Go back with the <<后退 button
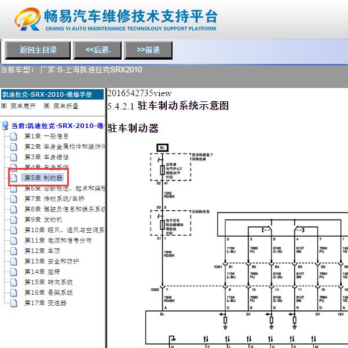This screenshot has height=348, width=348. 97,50
